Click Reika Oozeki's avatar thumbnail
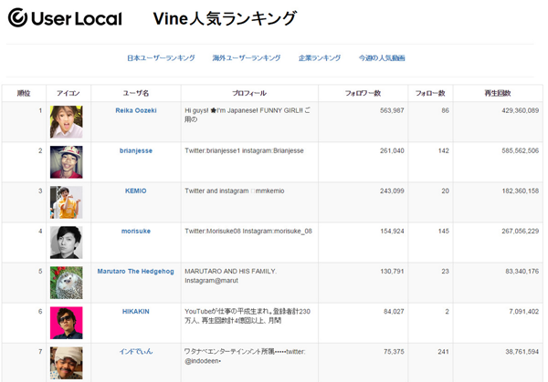This screenshot has width=548, height=382. (67, 122)
